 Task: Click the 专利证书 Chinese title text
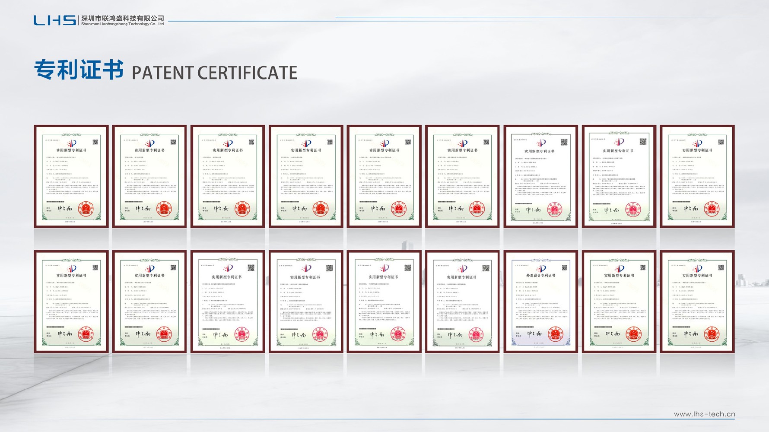coord(79,70)
